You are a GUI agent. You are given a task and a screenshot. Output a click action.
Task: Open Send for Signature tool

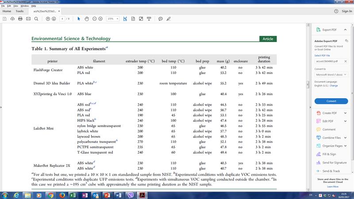[x=331, y=163]
